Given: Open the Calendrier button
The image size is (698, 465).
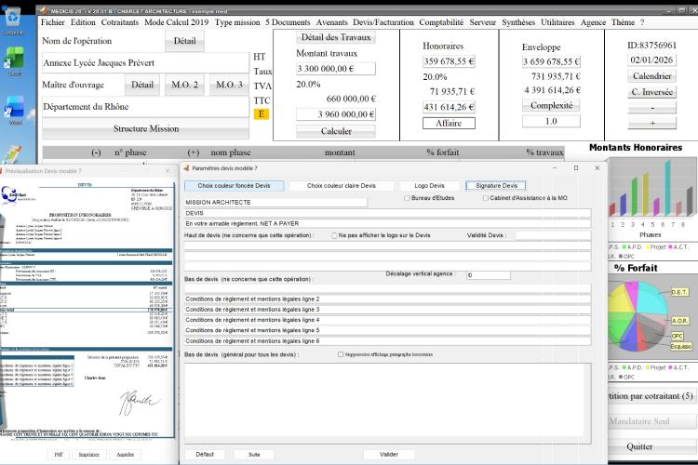Looking at the screenshot, I should click(651, 76).
